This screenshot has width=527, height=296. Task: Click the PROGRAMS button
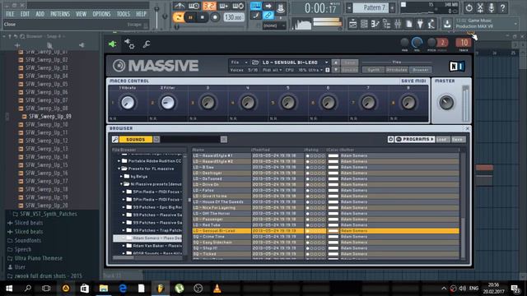click(415, 139)
